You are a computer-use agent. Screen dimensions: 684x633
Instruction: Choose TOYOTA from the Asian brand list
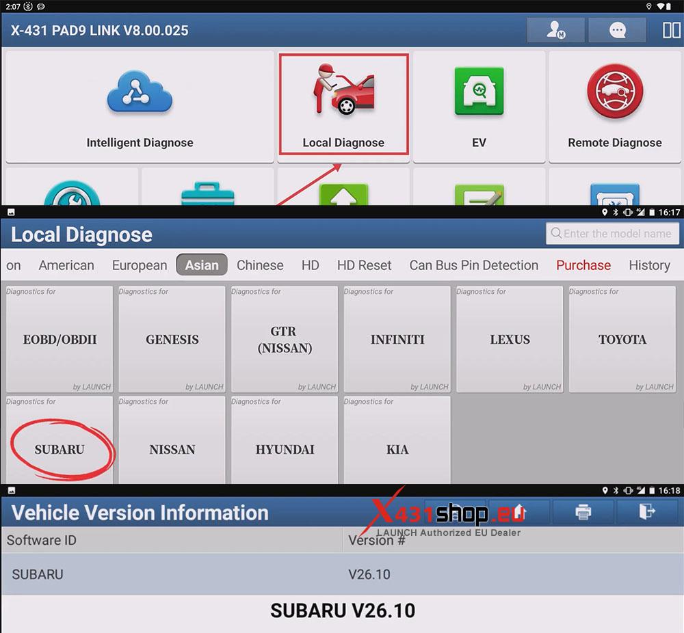[x=621, y=339]
